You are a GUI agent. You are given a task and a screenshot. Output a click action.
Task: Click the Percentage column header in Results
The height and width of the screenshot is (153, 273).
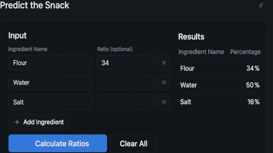coord(245,52)
